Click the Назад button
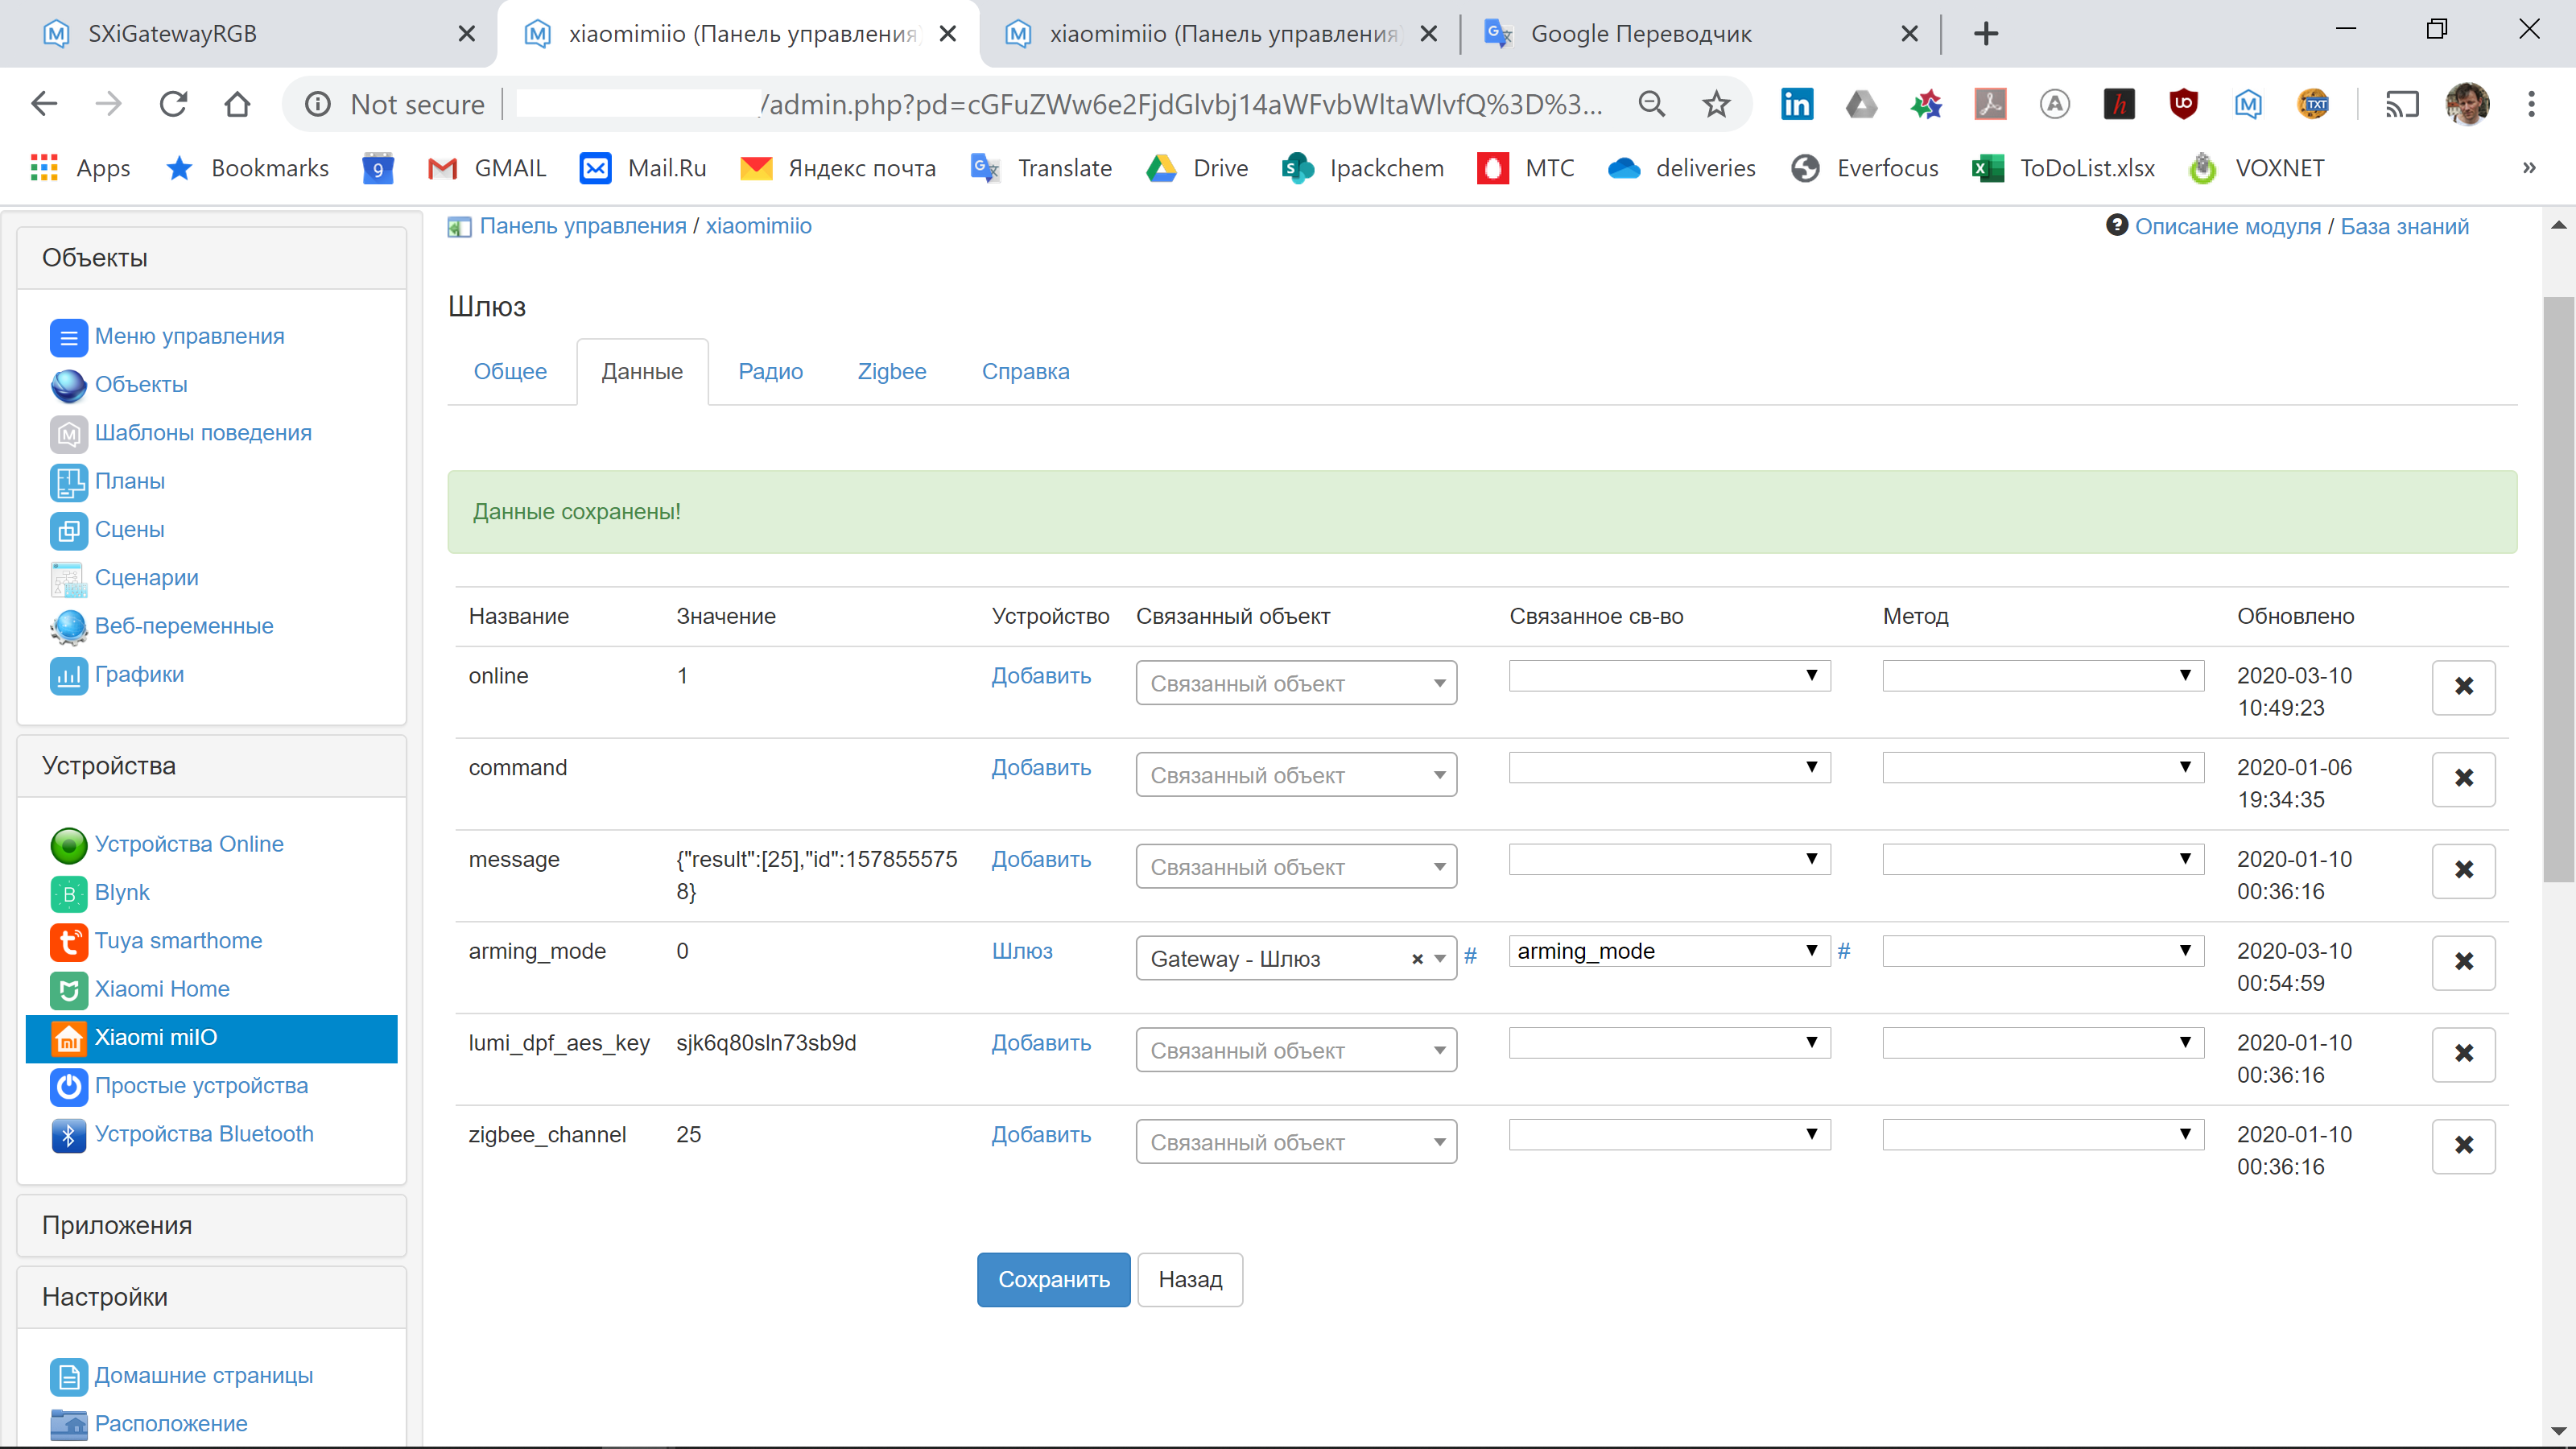Viewport: 2576px width, 1449px height. (1190, 1280)
